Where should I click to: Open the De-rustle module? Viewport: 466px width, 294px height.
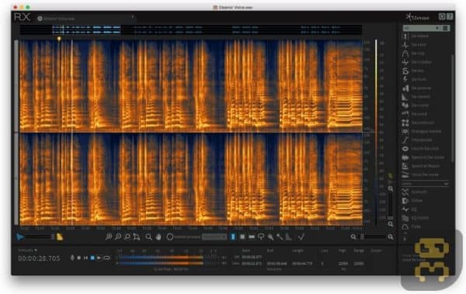416,105
